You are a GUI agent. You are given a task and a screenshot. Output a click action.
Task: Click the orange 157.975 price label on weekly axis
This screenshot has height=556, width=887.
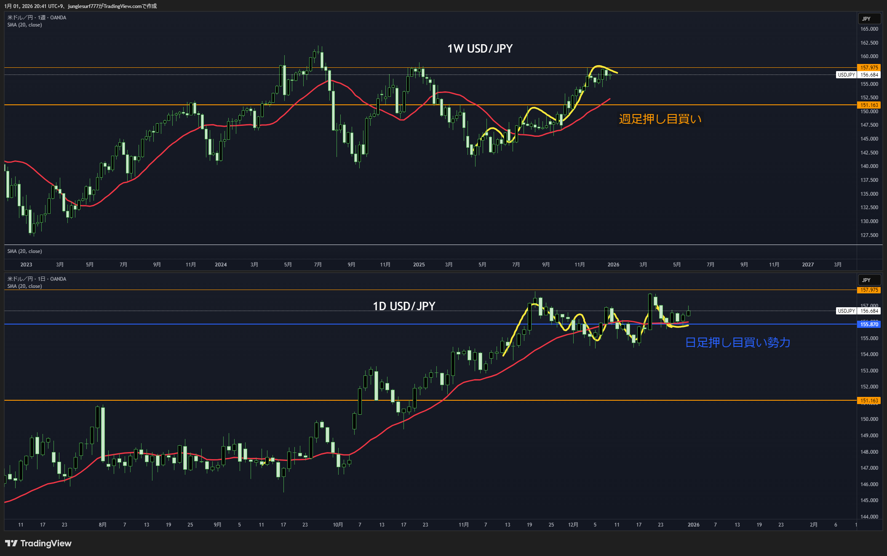point(869,67)
